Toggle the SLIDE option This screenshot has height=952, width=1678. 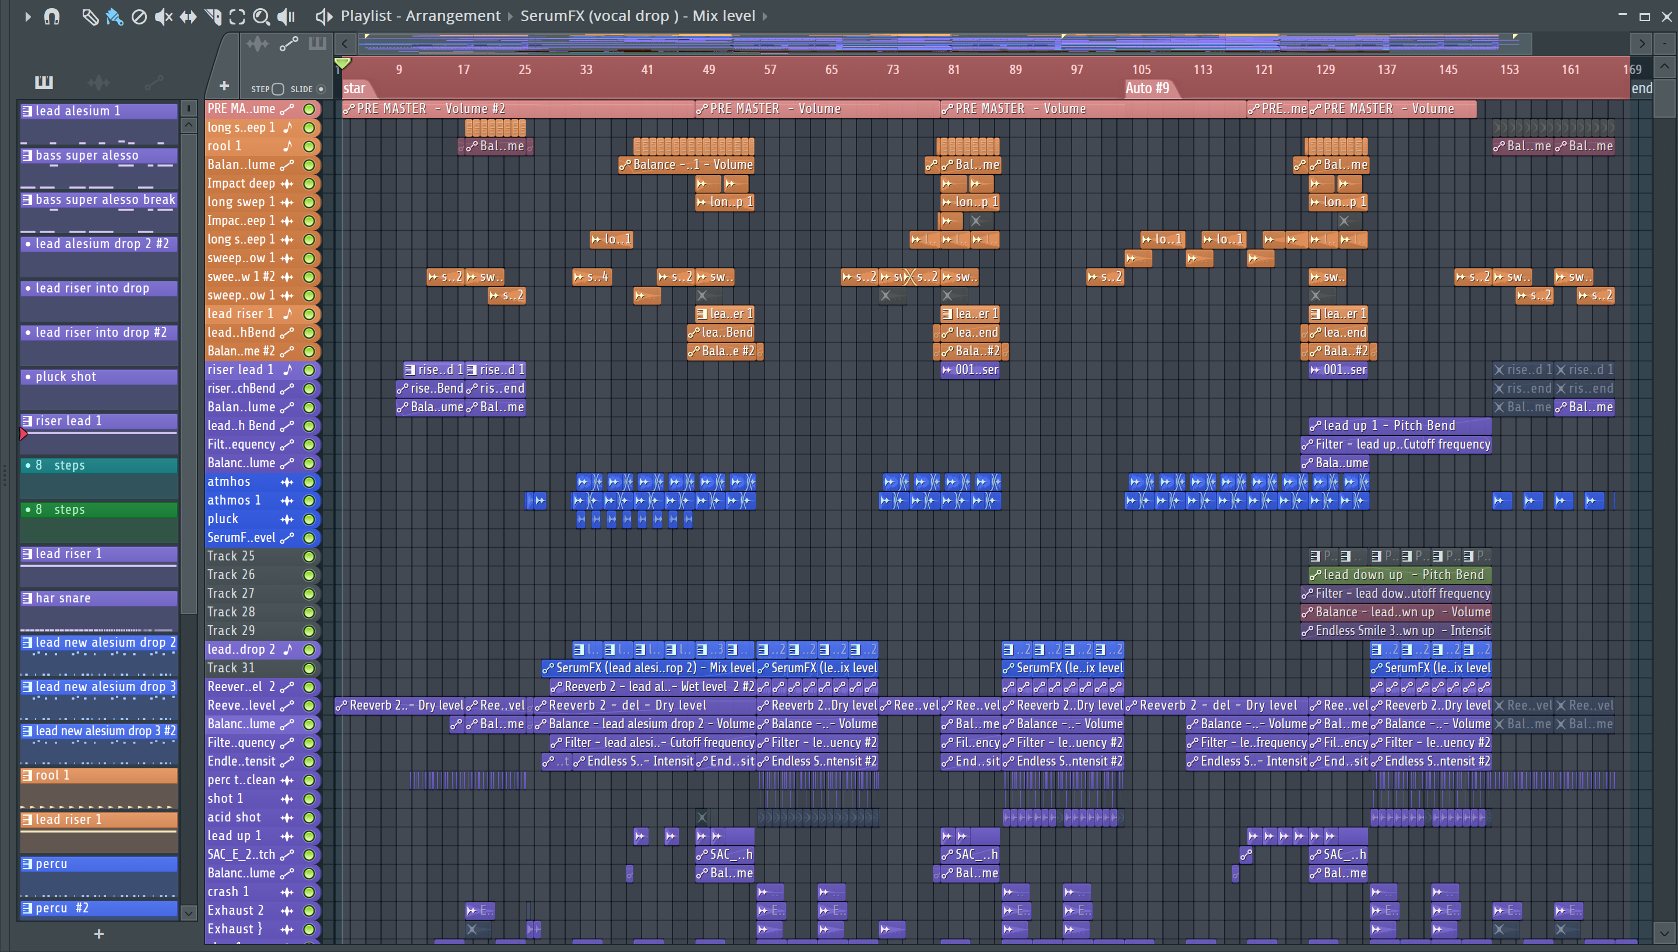click(x=320, y=89)
